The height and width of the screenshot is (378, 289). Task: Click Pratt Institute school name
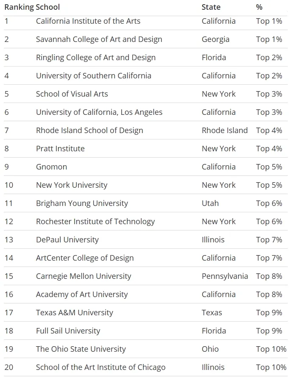click(x=60, y=149)
